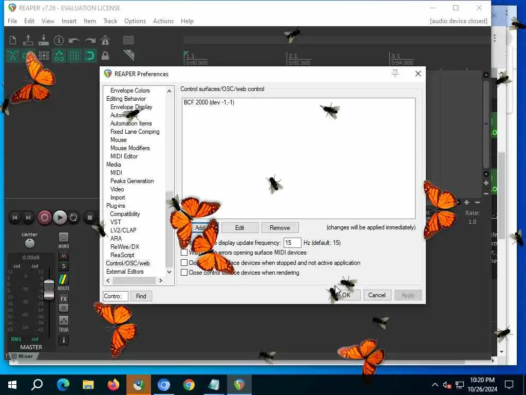Go to project end transport button
The width and height of the screenshot is (526, 395).
pos(29,218)
